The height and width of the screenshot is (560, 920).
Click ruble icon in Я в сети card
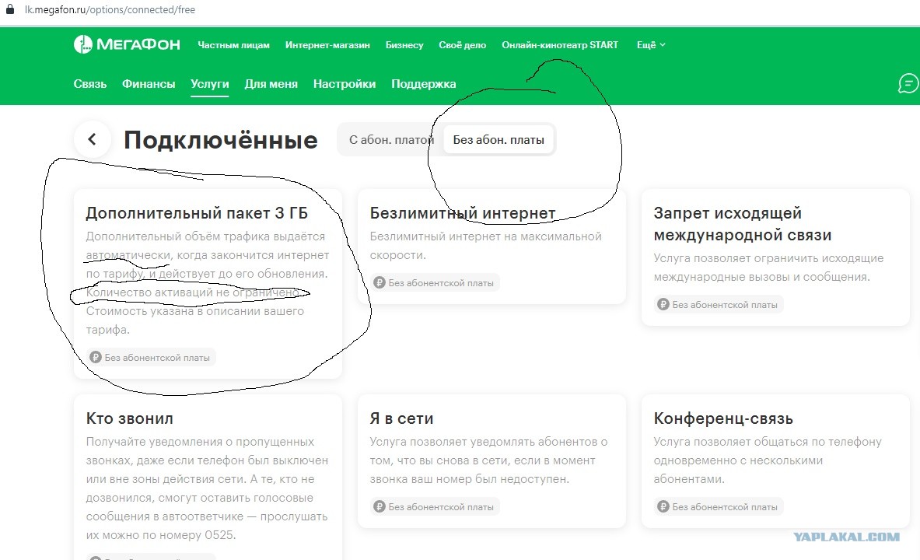pos(380,506)
